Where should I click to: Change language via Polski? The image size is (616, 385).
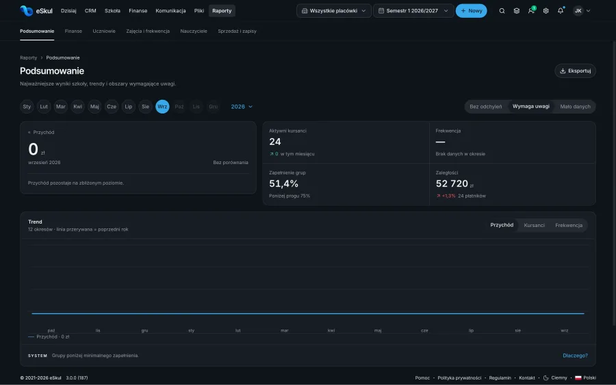[x=585, y=378]
